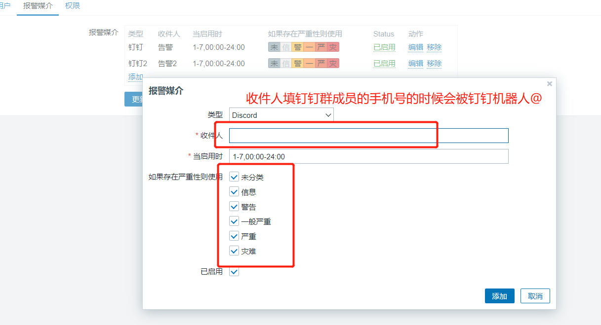This screenshot has height=325, width=601.
Task: Click the 收件人 recipient input field
Action: tap(368, 135)
